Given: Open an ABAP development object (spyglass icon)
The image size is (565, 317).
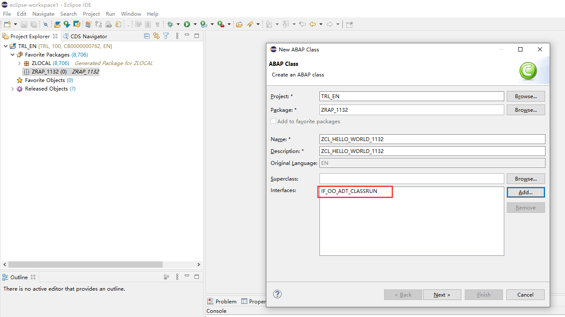Looking at the screenshot, I should [46, 24].
